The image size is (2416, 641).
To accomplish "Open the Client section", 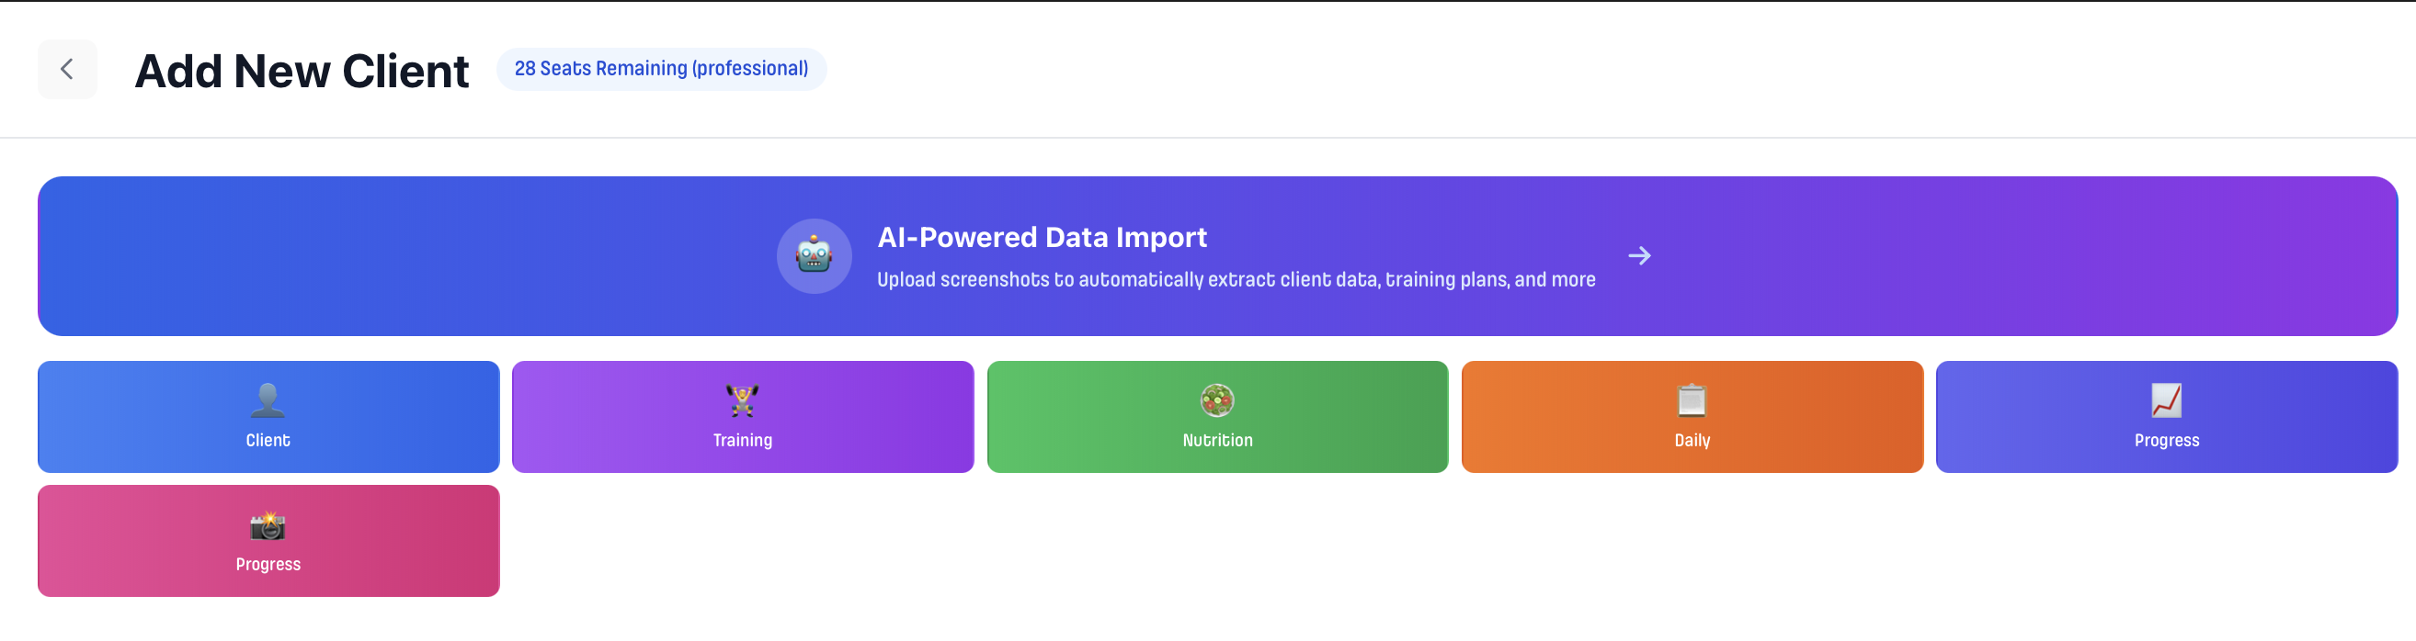I will [268, 417].
